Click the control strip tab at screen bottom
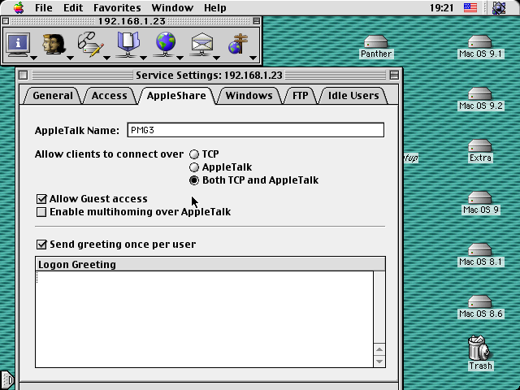 point(7,380)
